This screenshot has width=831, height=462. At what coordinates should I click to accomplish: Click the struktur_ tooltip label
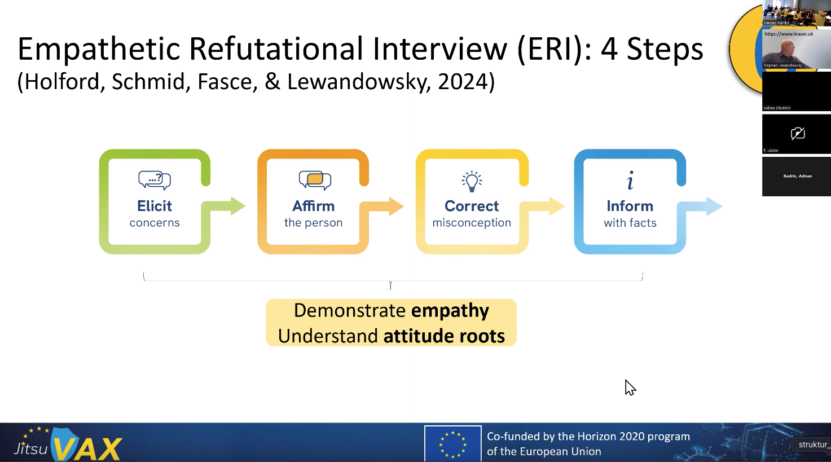coord(812,445)
